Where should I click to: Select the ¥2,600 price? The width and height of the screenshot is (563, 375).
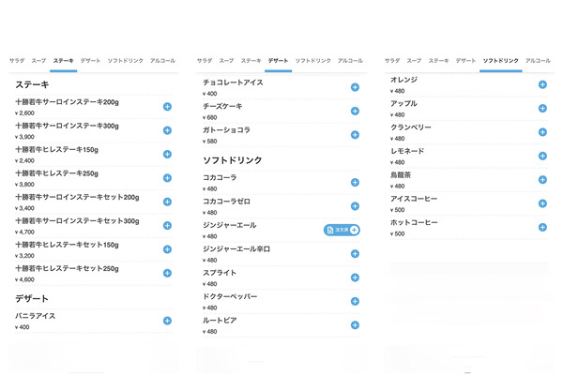point(24,113)
